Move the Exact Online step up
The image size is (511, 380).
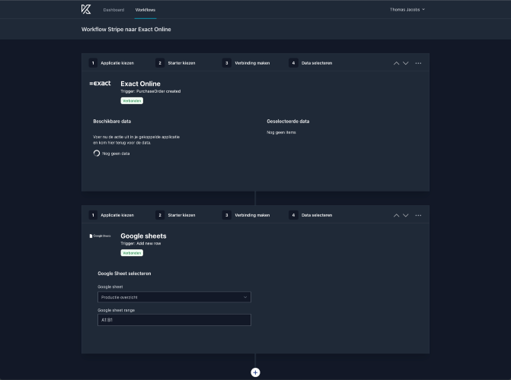pos(396,63)
